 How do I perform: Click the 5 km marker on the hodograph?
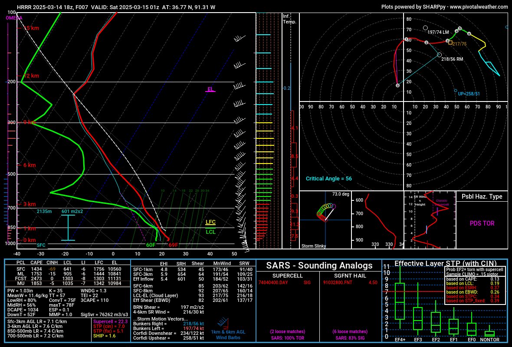click(460, 29)
